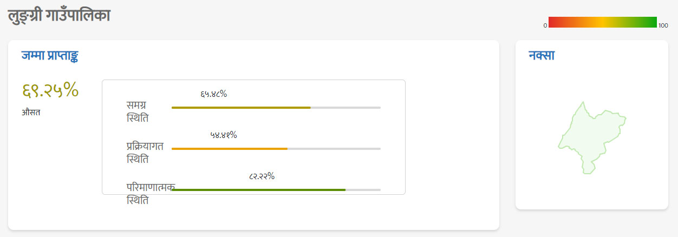The image size is (678, 237).
Task: Click the परिमाणात्मक स्थिति label
Action: 151,194
